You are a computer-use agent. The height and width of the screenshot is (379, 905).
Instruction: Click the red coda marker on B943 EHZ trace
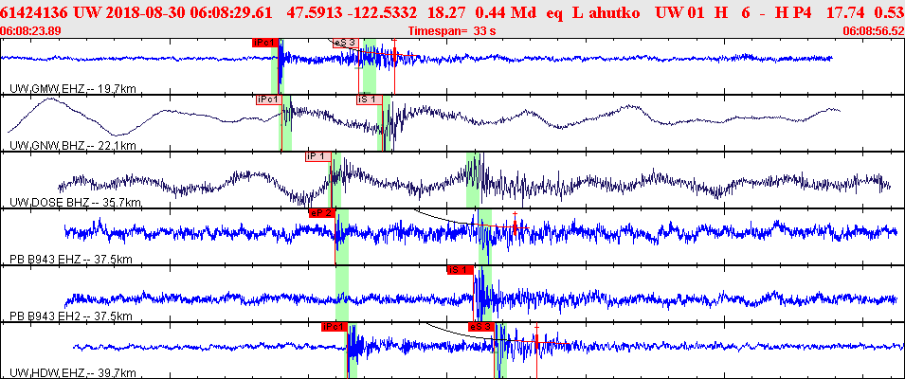515,226
